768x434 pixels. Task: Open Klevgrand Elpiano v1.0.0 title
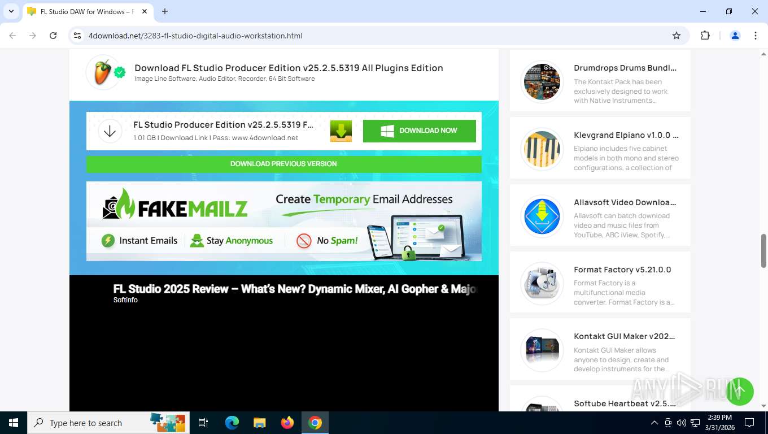coord(626,135)
